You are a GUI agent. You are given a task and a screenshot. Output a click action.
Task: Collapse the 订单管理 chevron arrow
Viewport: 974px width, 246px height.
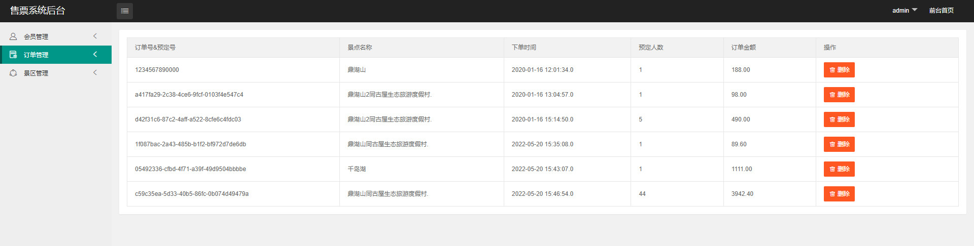point(95,54)
